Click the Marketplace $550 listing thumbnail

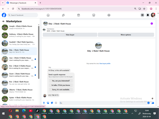[x=44, y=30]
